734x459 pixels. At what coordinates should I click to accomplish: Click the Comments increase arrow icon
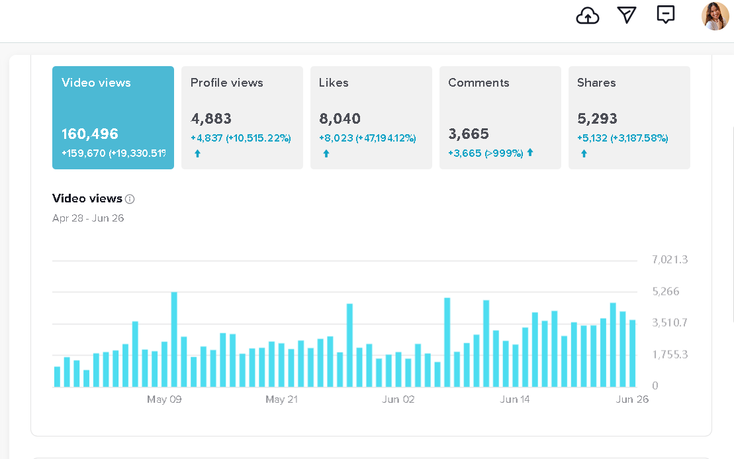click(530, 153)
